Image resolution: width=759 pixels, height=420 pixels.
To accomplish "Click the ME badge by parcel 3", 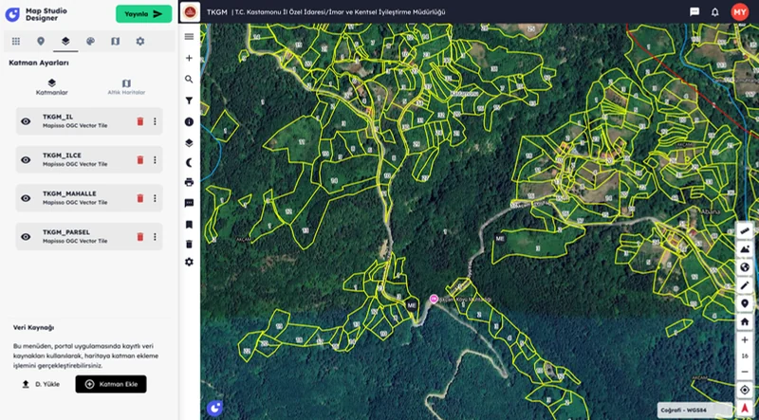I will [x=500, y=238].
